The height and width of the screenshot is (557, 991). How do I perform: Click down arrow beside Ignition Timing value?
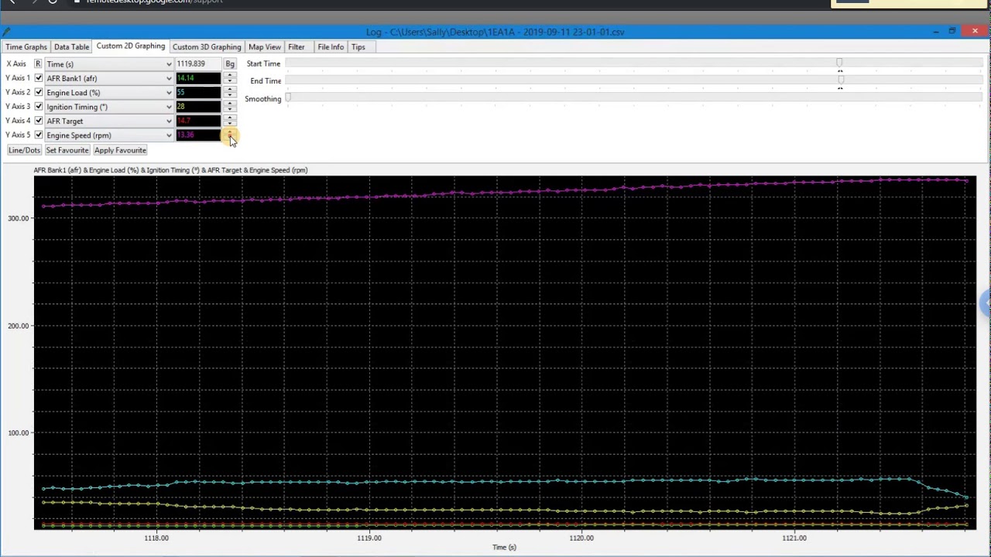(230, 110)
